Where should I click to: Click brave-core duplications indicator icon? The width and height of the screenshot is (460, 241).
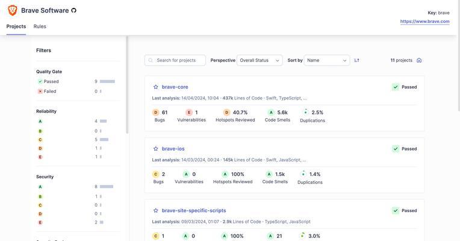click(x=306, y=112)
